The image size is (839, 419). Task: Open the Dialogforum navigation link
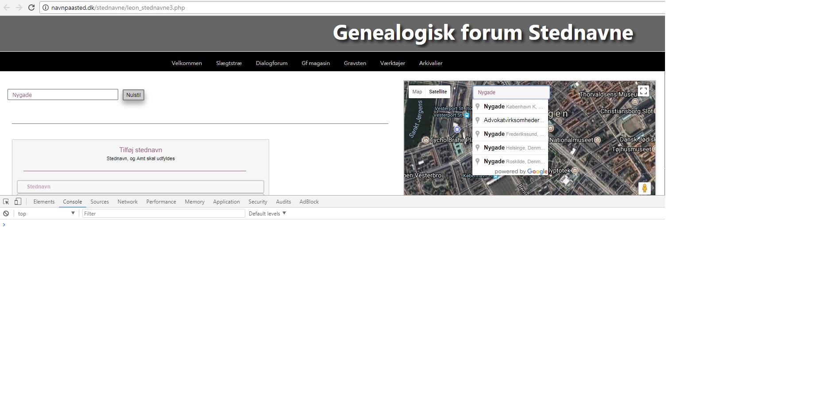coord(271,63)
